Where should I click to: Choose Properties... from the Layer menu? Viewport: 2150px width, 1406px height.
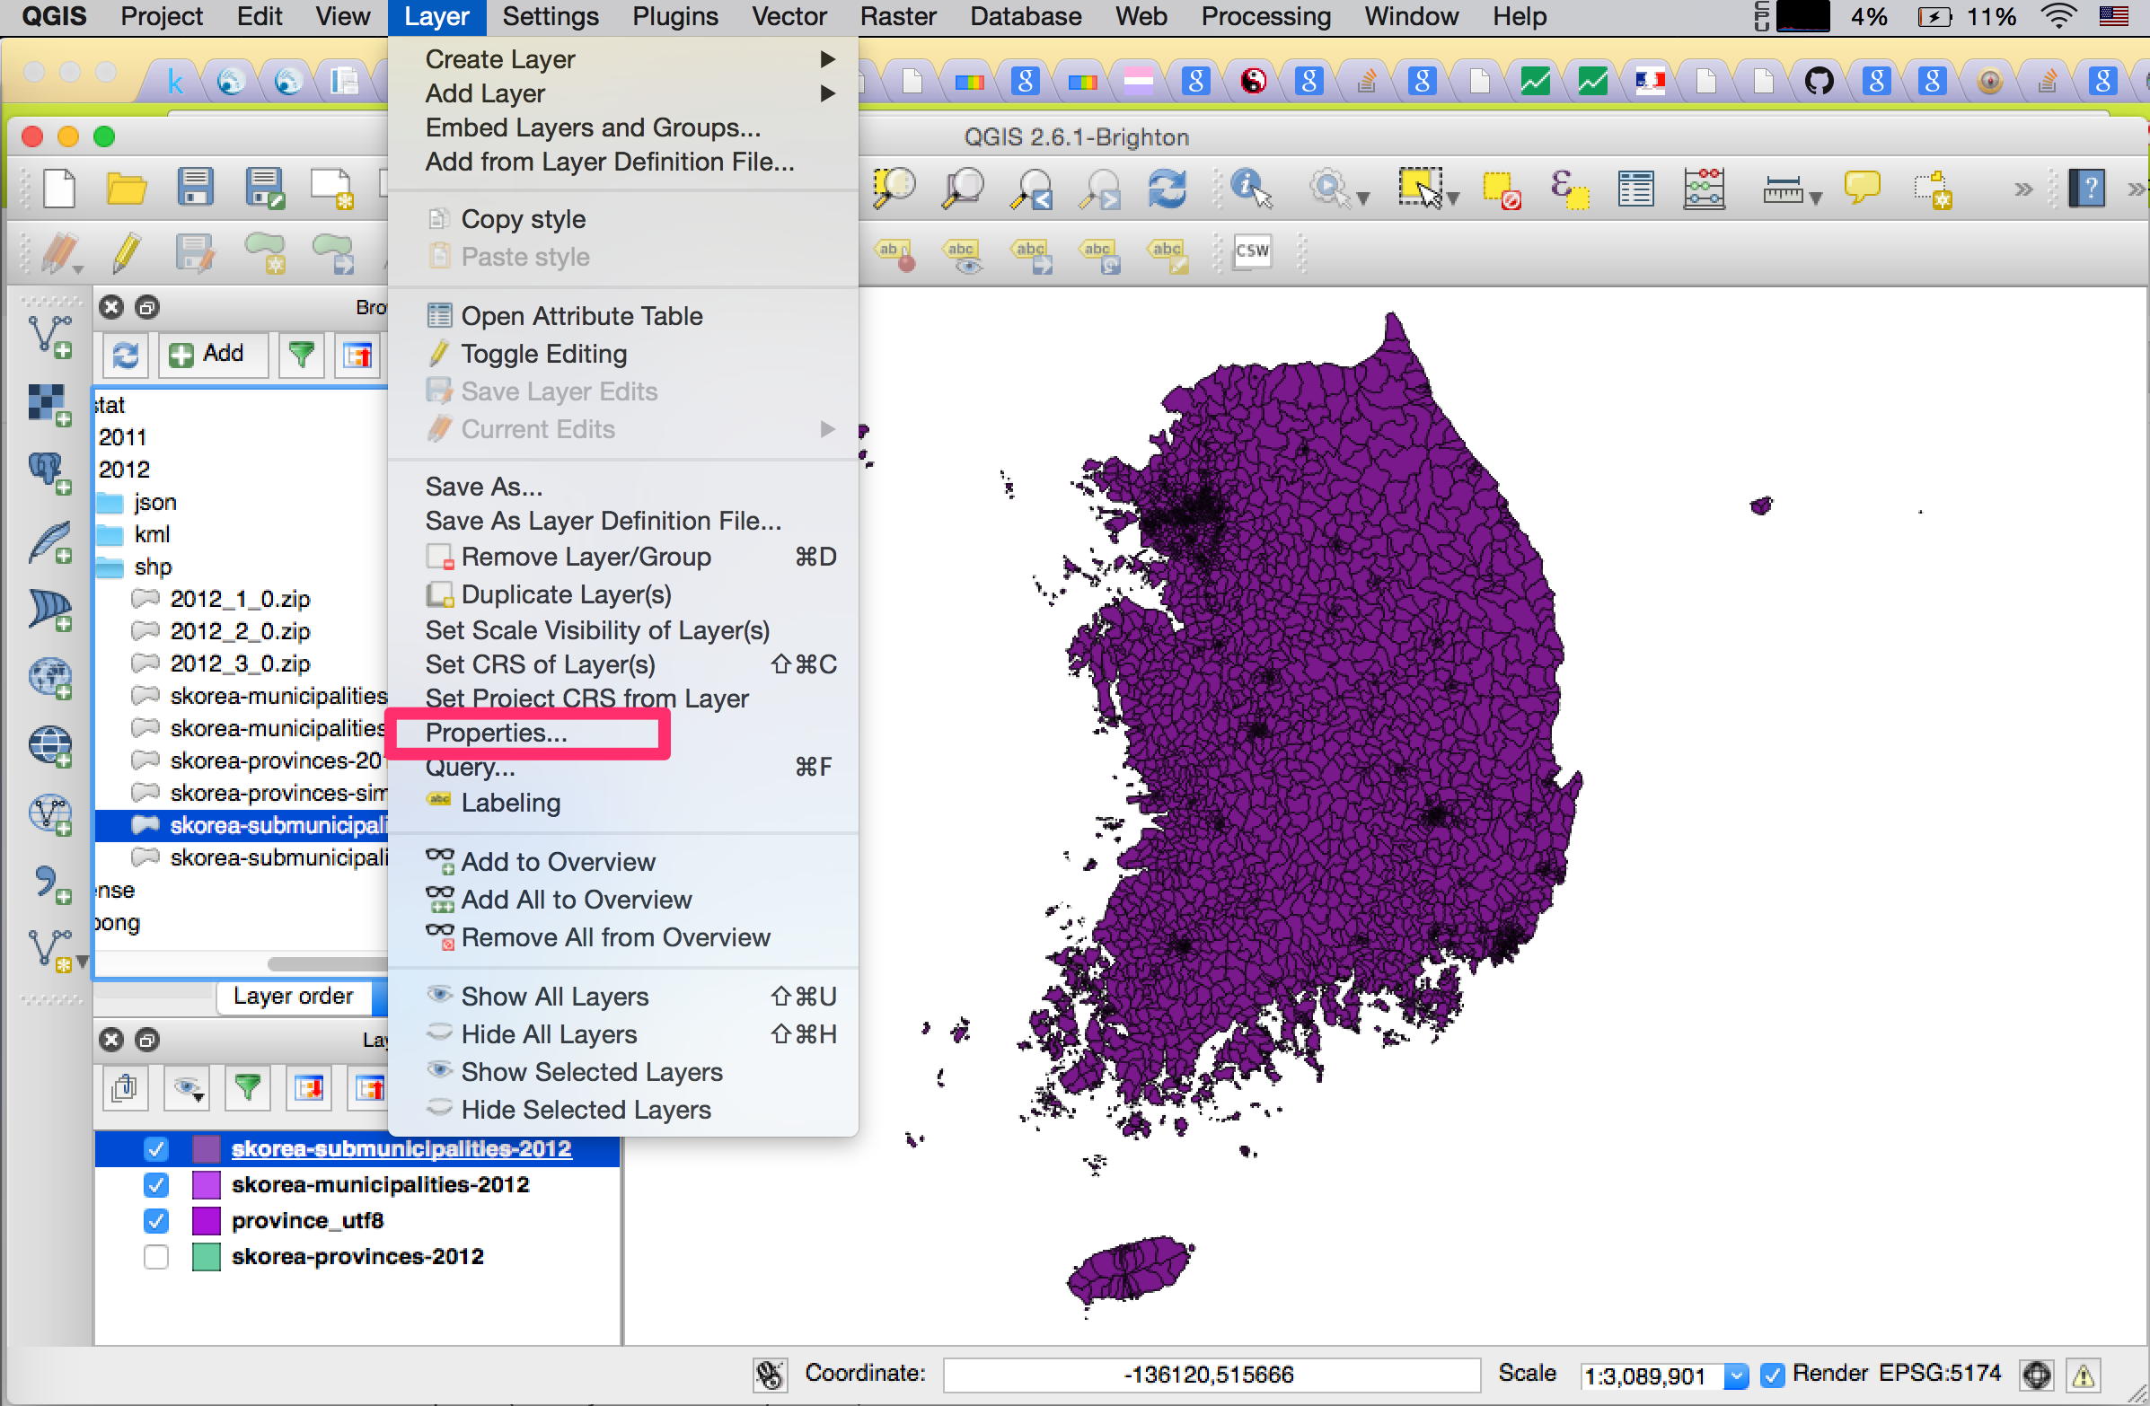[x=497, y=733]
